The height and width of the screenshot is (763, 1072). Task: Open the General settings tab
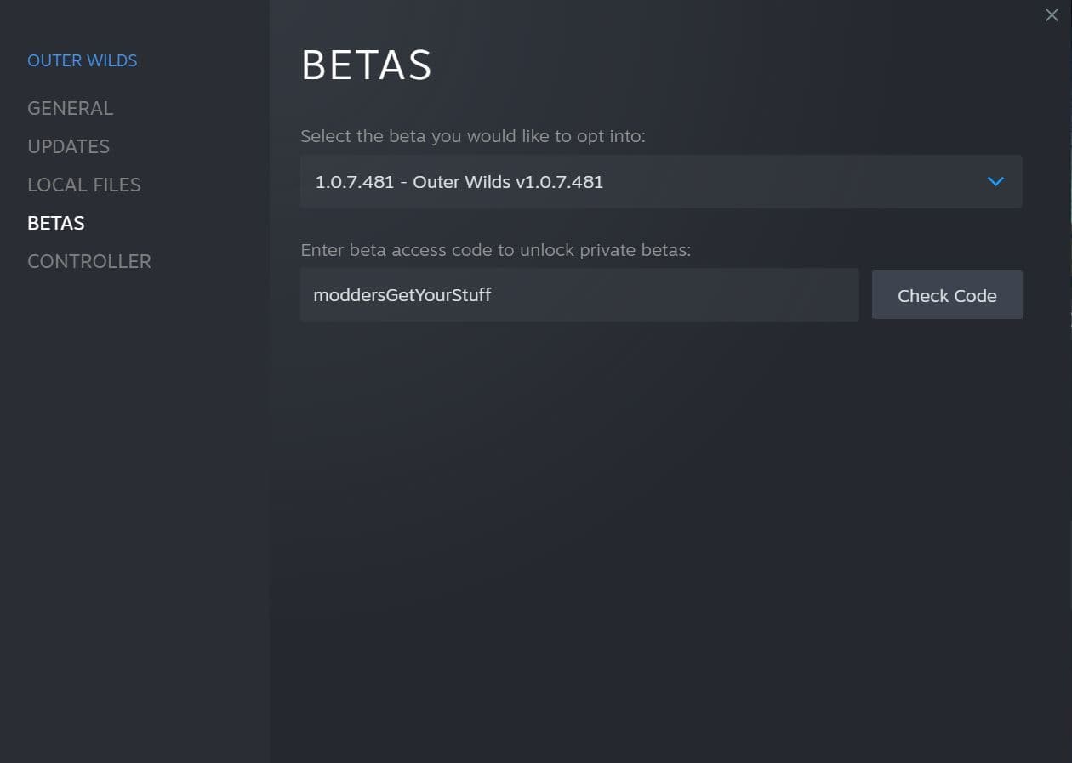[x=70, y=108]
